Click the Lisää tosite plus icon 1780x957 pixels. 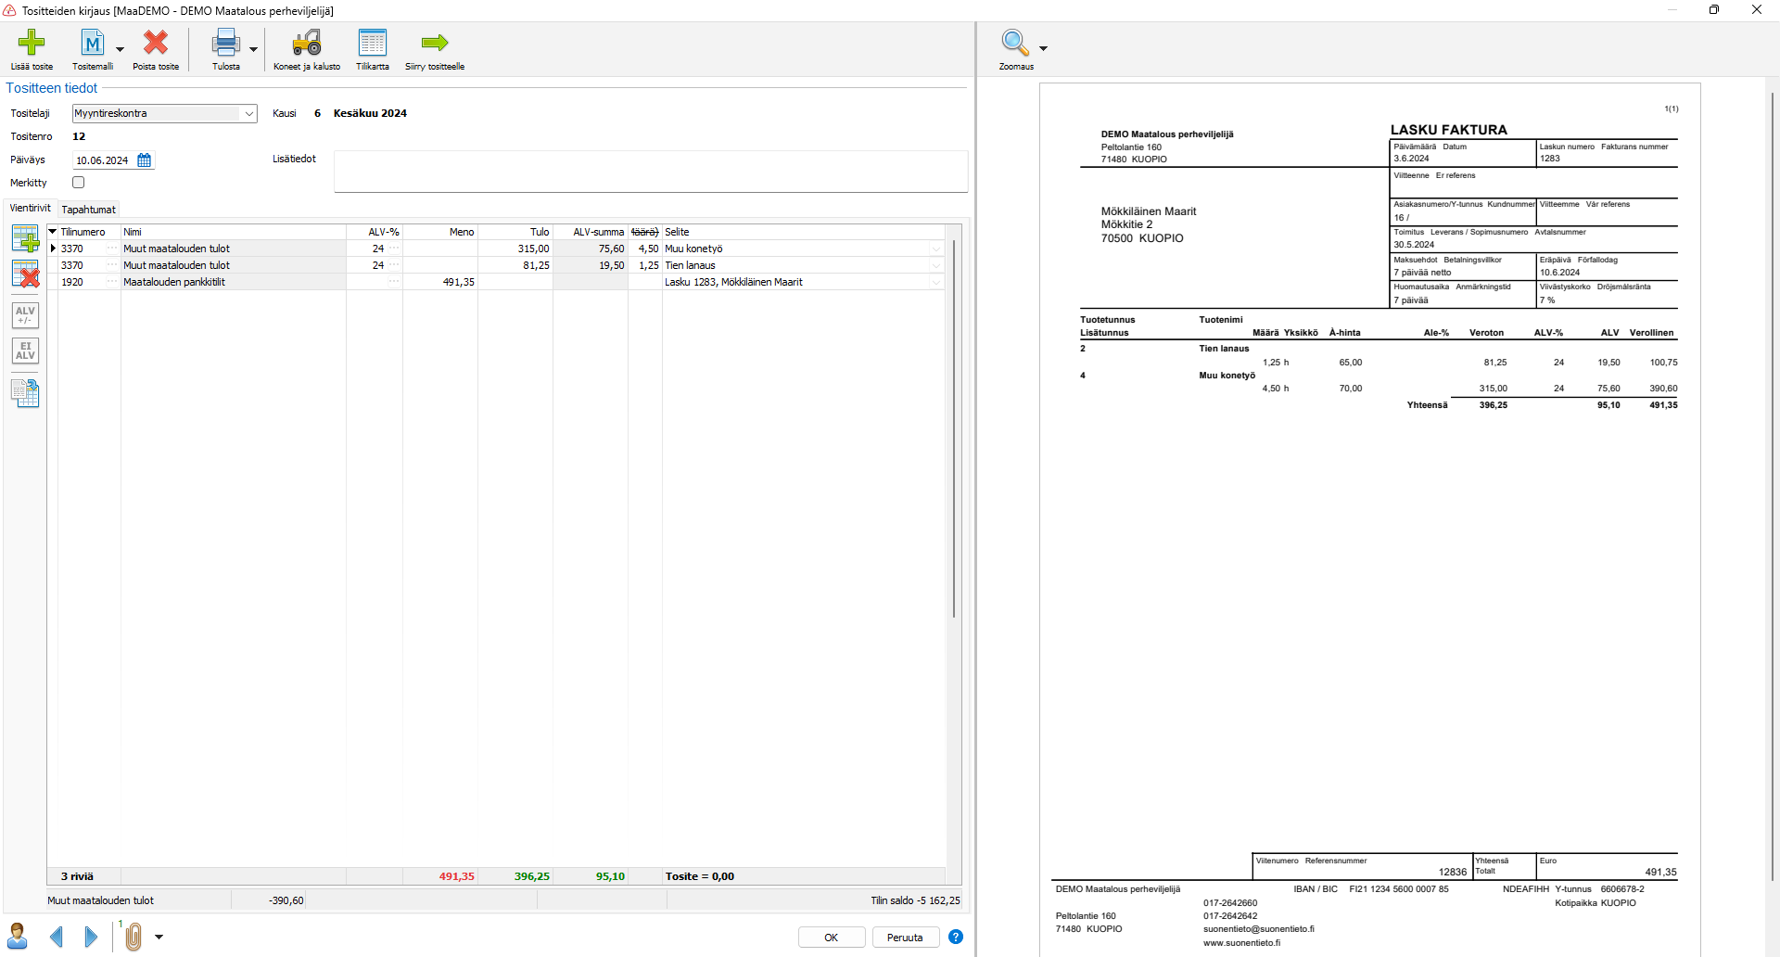coord(32,44)
